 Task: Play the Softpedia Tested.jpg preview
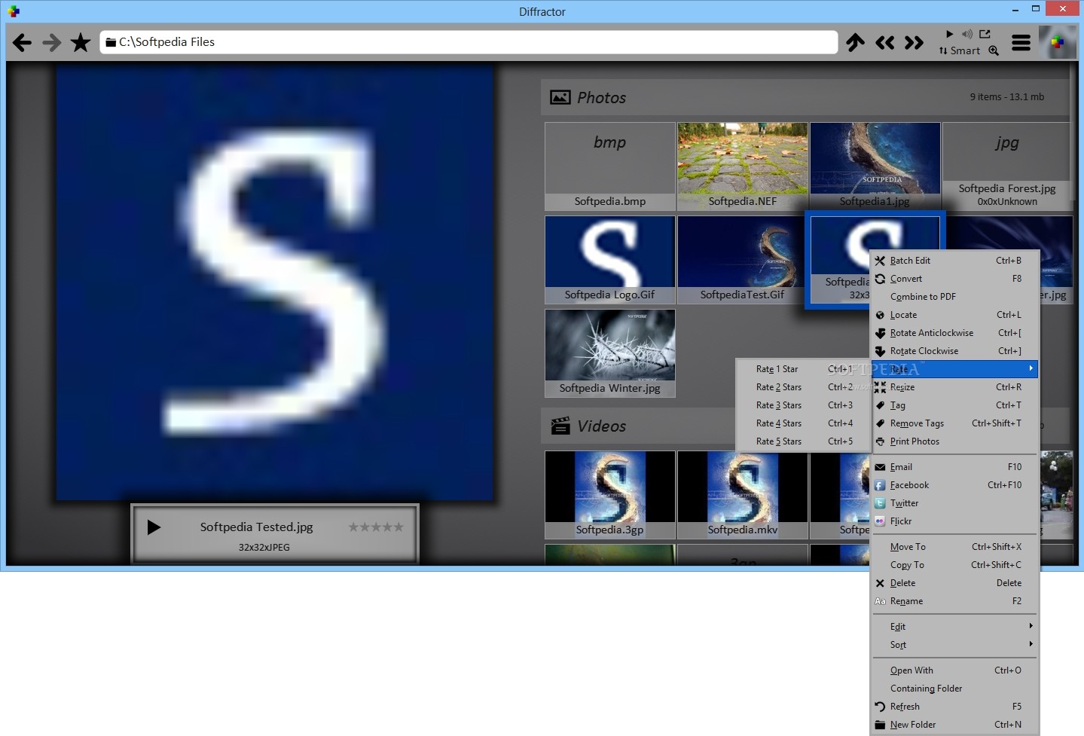154,527
